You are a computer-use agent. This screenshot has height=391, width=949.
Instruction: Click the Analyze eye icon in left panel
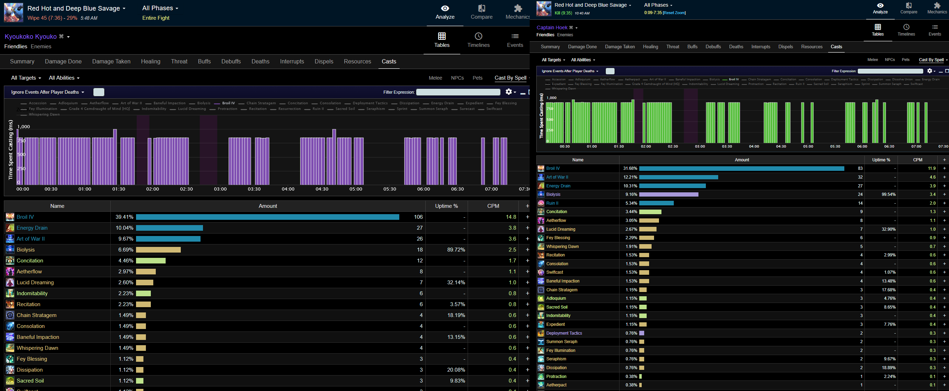click(x=445, y=8)
